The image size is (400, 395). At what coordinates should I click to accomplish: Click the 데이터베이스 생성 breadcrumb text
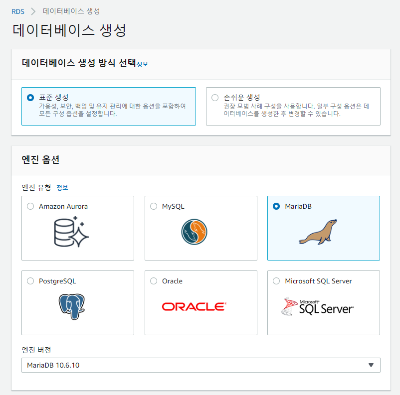click(x=71, y=11)
